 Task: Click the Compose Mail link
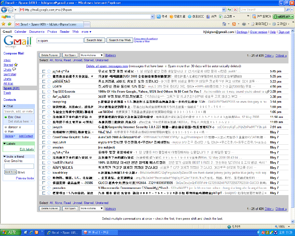(x=14, y=53)
